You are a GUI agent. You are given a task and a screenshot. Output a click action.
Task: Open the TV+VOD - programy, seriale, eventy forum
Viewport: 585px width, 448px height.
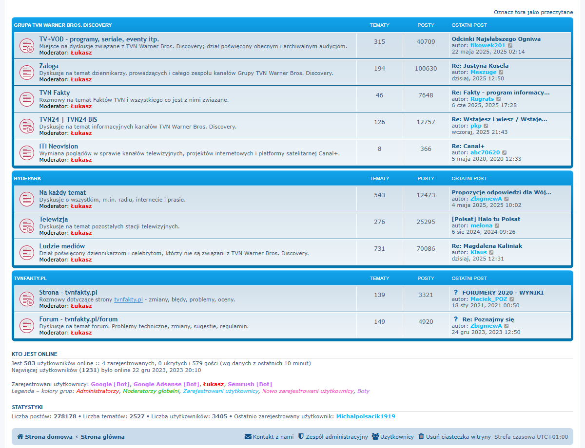click(x=99, y=39)
